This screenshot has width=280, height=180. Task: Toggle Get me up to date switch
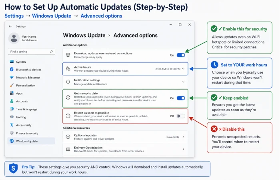pos(181,98)
